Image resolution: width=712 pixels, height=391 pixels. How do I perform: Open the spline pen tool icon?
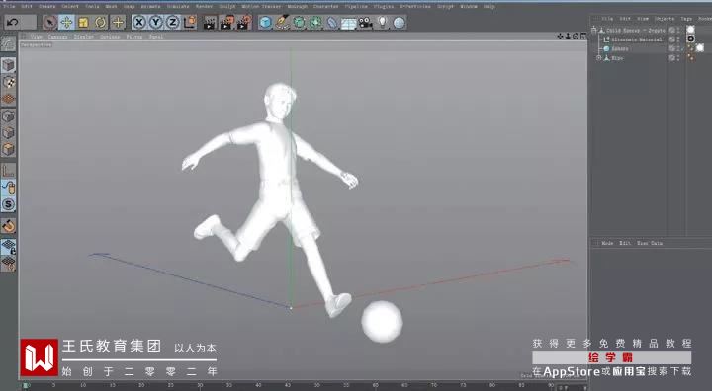pyautogui.click(x=283, y=23)
